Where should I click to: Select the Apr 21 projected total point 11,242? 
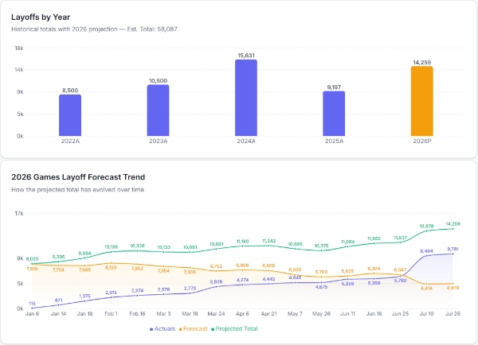268,246
